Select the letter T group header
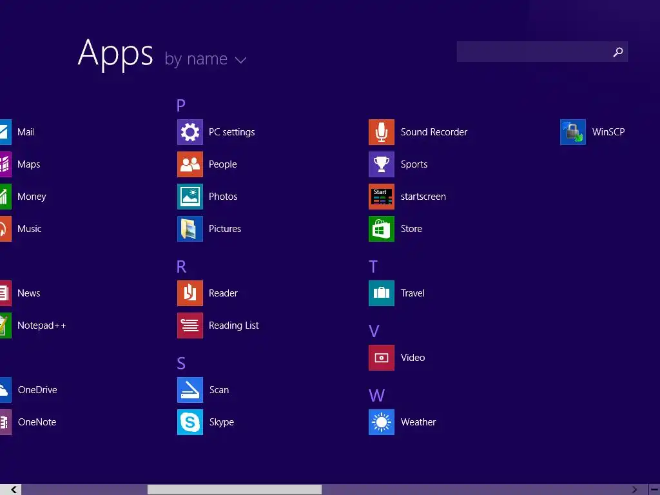This screenshot has height=495, width=660. [x=373, y=266]
